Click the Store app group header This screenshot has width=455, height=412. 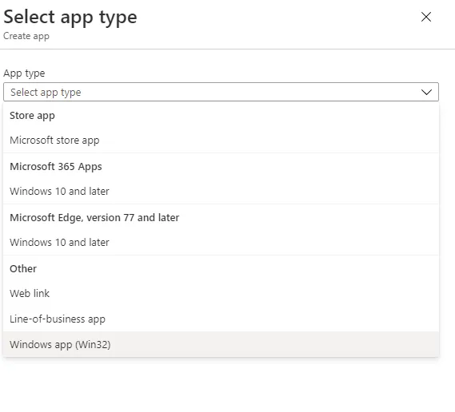(32, 116)
